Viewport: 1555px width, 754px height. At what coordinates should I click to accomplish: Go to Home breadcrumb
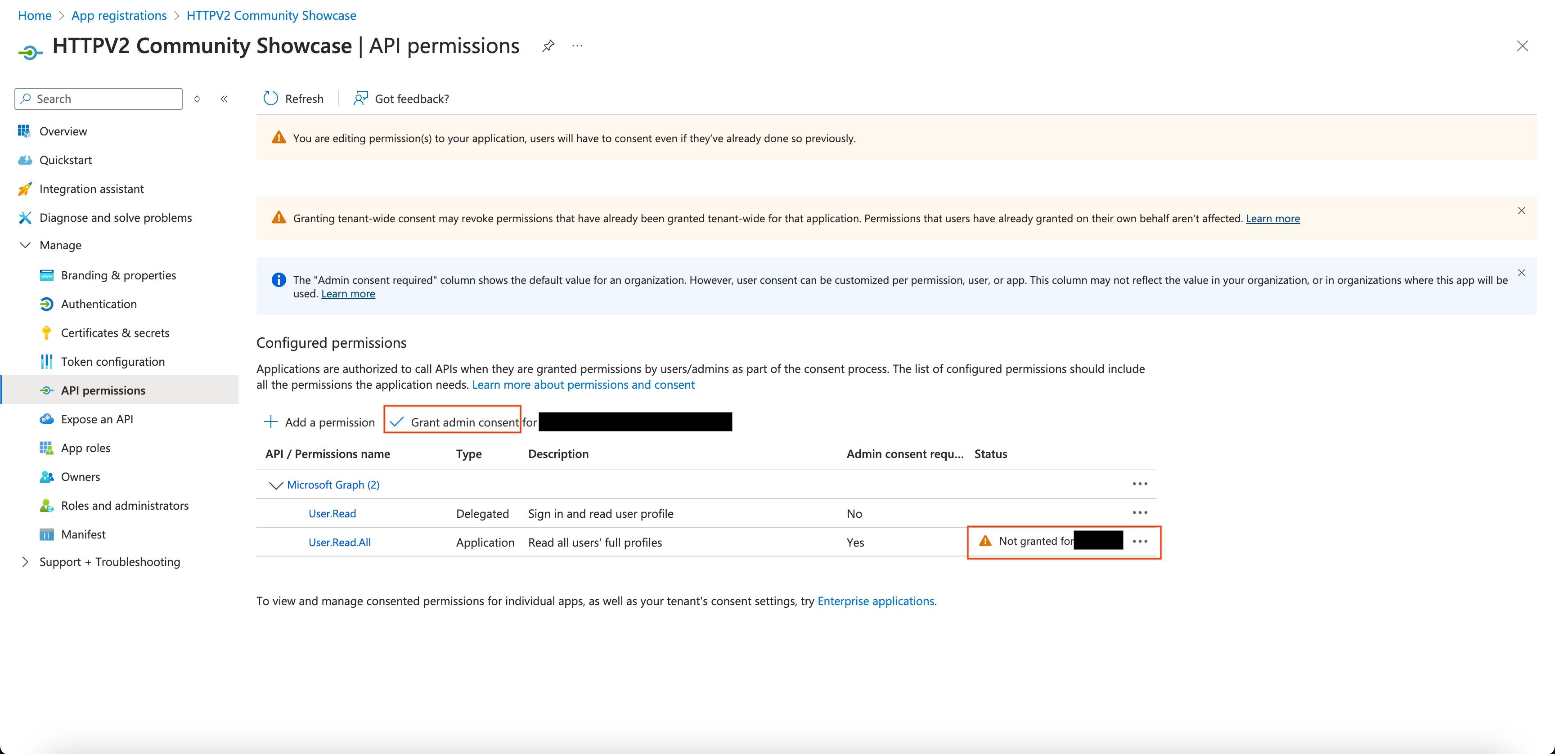coord(34,16)
